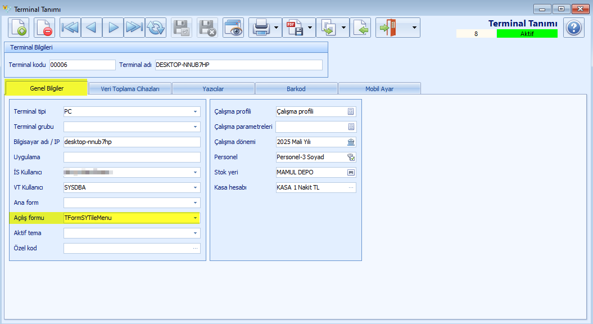The image size is (593, 324).
Task: Click the Çalışma dönemi lookup button
Action: pyautogui.click(x=351, y=142)
